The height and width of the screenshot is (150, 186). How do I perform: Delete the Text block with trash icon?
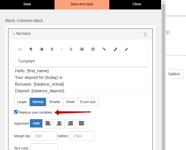coord(145,34)
